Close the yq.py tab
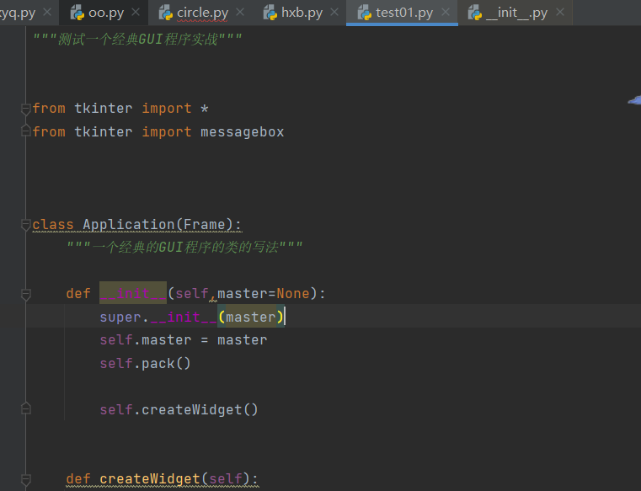This screenshot has height=491, width=641. coord(47,13)
